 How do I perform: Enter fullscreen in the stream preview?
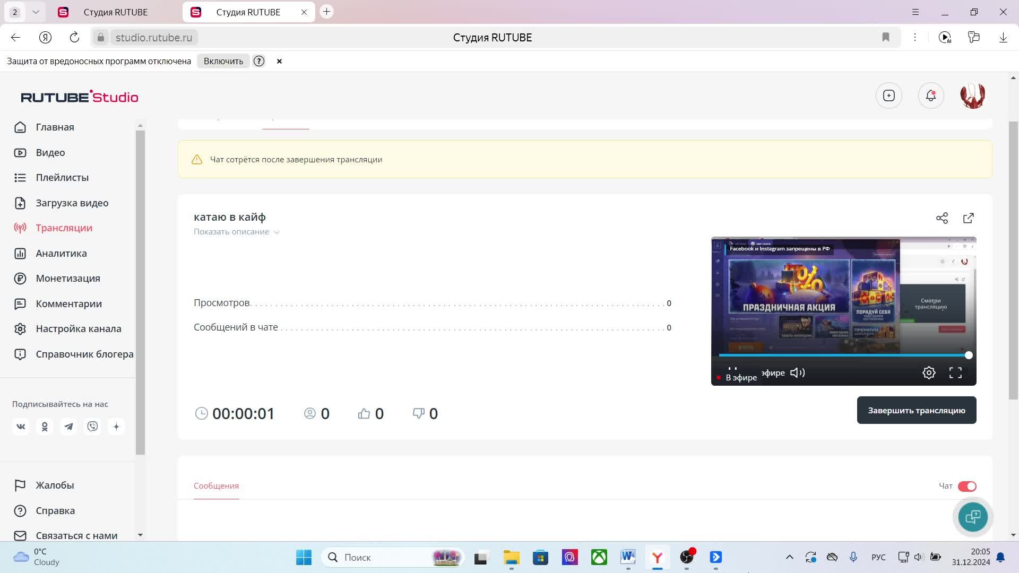click(955, 373)
